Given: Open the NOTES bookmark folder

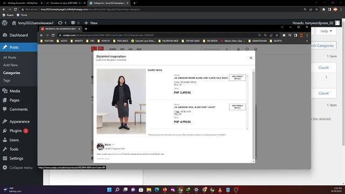Looking at the screenshot, I should point(62,41).
